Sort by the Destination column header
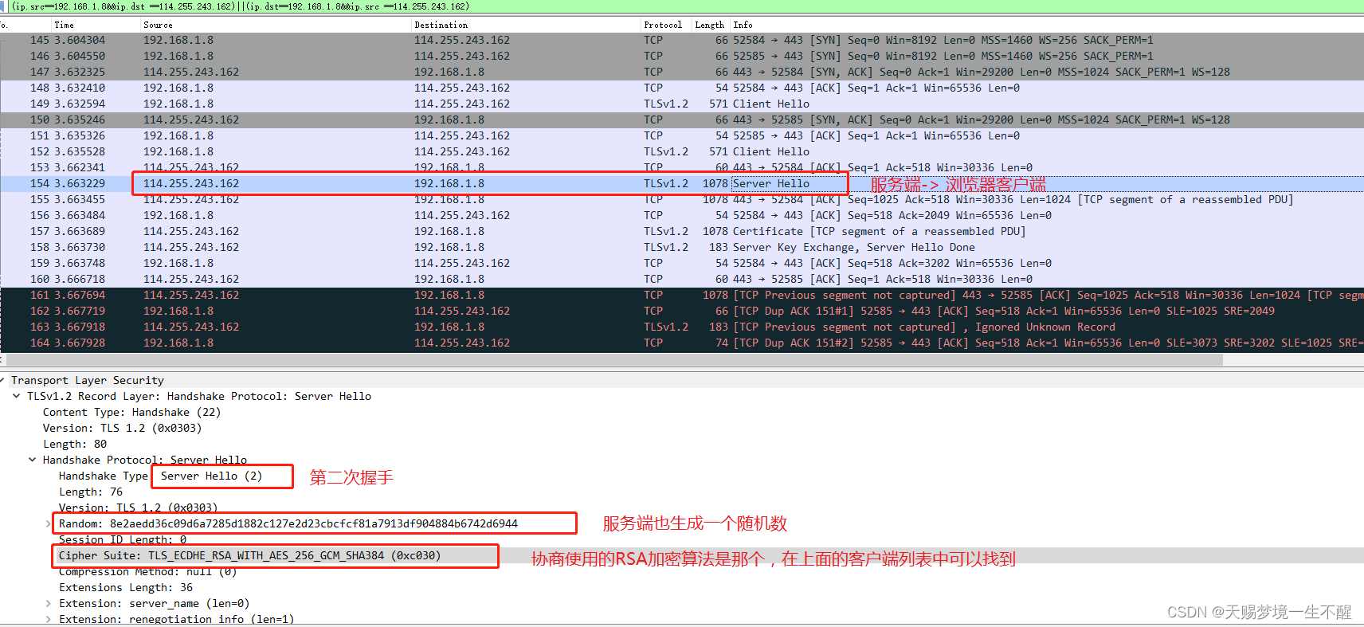 (x=441, y=25)
